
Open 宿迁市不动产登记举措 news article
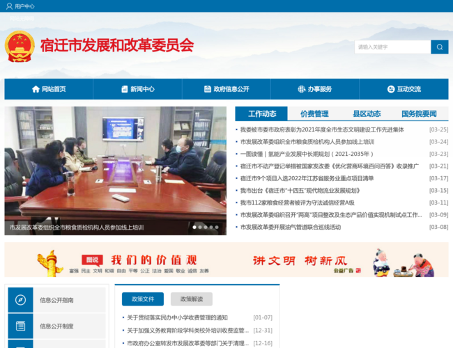[x=330, y=166]
